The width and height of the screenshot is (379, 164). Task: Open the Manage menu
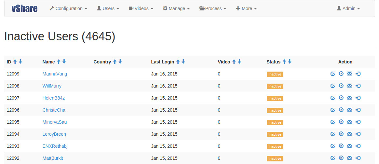[176, 8]
